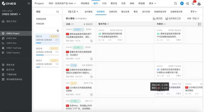Expand top navigation 更多 menu
This screenshot has width=204, height=112.
(152, 3)
